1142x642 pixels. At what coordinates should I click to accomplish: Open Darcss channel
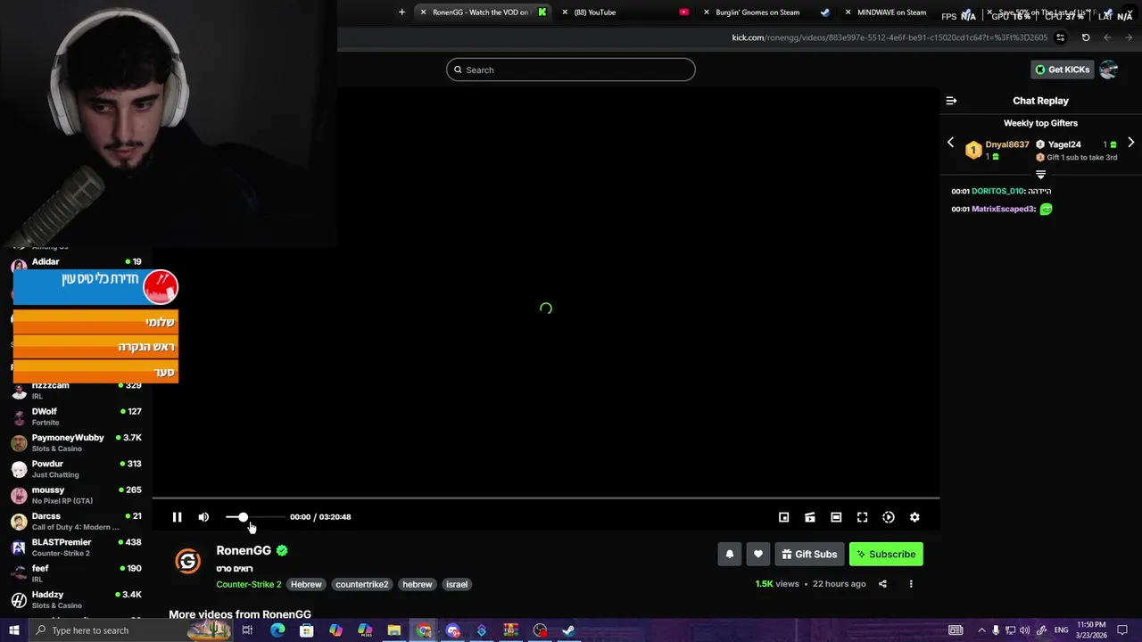coord(77,521)
